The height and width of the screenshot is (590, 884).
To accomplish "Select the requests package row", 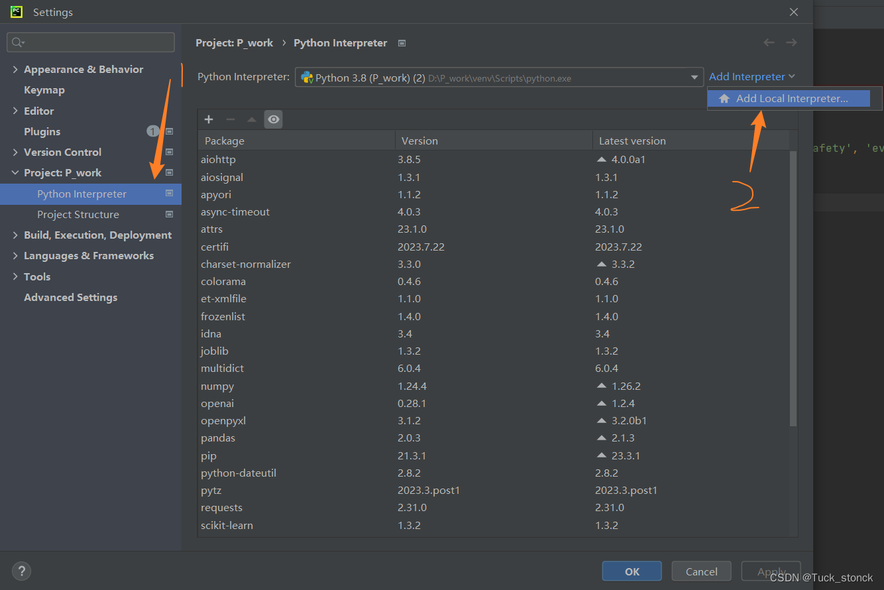I will (494, 508).
